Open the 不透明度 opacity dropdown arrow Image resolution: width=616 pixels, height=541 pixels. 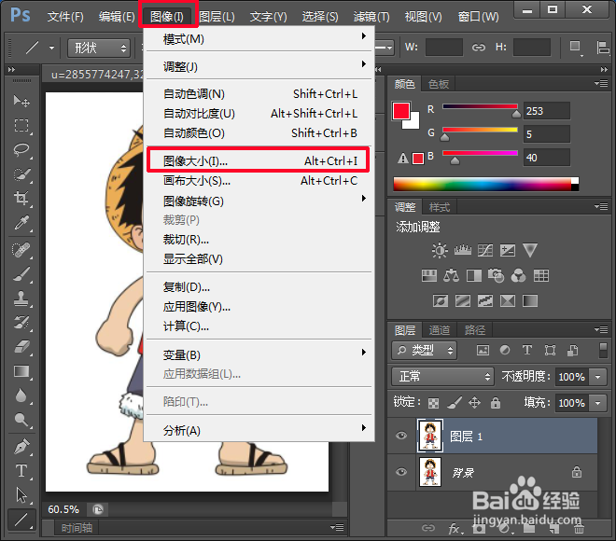point(598,377)
